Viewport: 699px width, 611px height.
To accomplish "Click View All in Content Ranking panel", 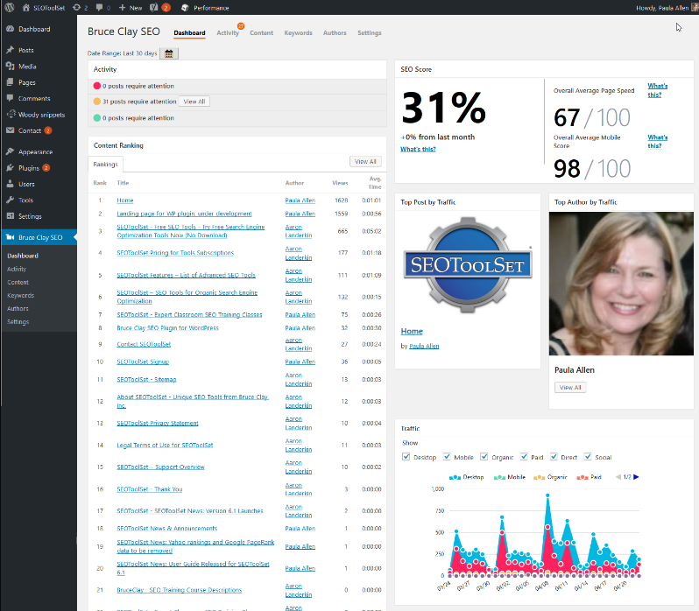I will pos(365,162).
